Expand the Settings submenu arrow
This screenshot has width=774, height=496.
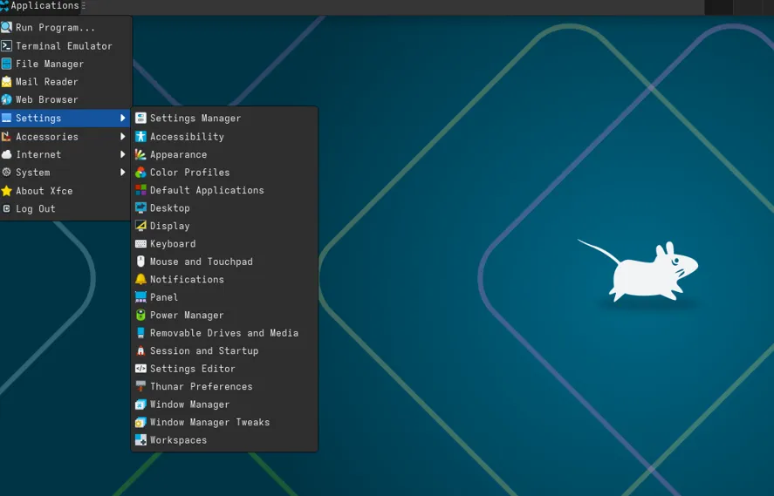122,118
